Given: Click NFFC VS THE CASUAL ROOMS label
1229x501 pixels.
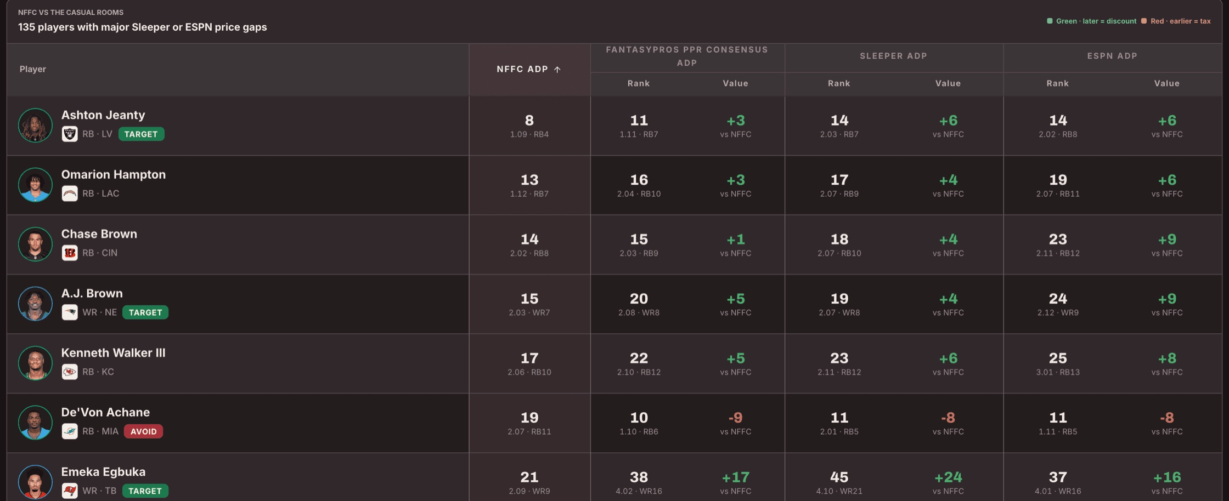Looking at the screenshot, I should point(71,12).
